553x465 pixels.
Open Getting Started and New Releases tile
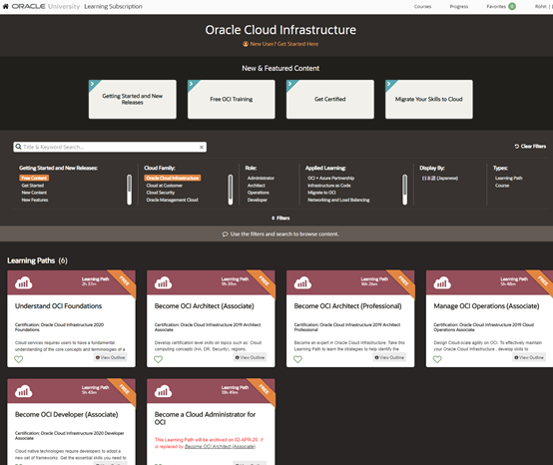(x=132, y=99)
